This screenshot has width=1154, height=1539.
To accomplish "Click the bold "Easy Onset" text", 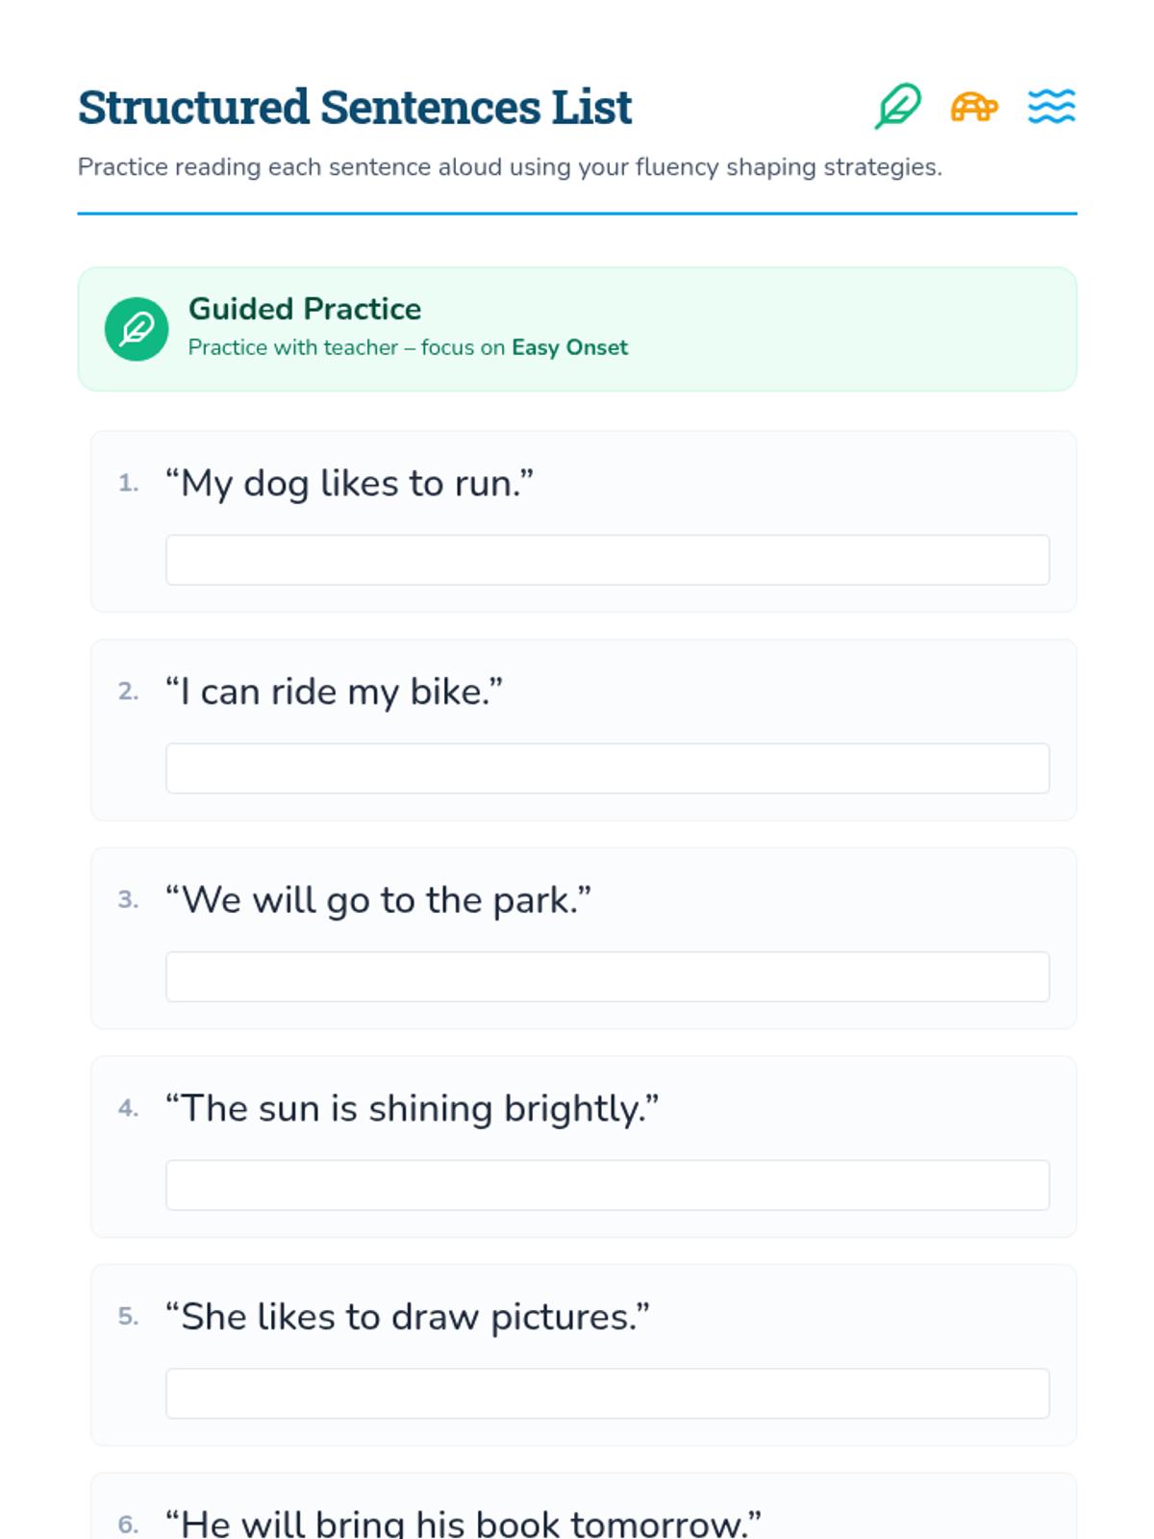I will [x=569, y=347].
